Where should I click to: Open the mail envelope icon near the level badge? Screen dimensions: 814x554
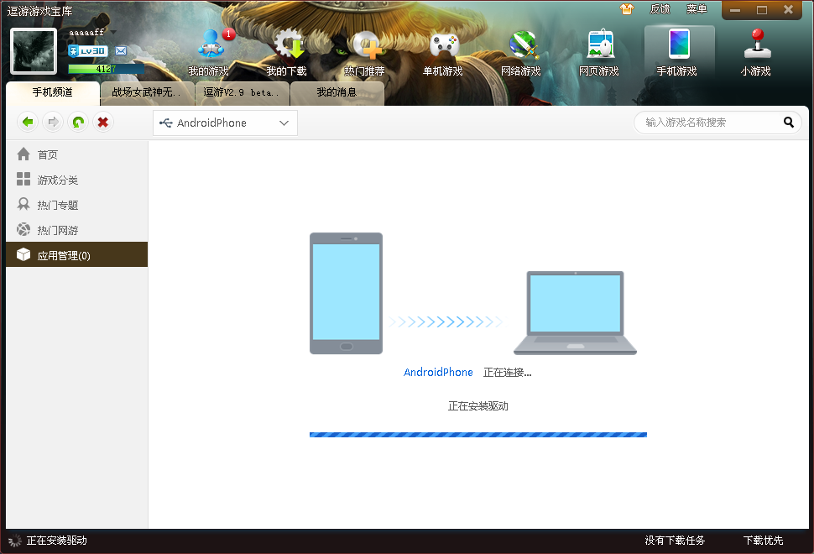point(121,51)
